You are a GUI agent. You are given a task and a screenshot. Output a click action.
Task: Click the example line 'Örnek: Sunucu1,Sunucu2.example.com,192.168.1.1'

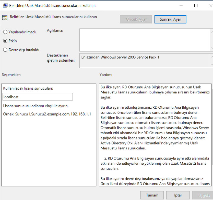[47, 114]
